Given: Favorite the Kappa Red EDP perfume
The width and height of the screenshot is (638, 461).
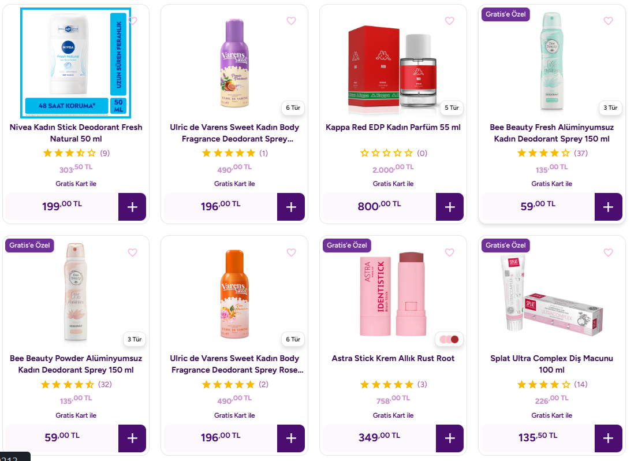Looking at the screenshot, I should [x=450, y=21].
